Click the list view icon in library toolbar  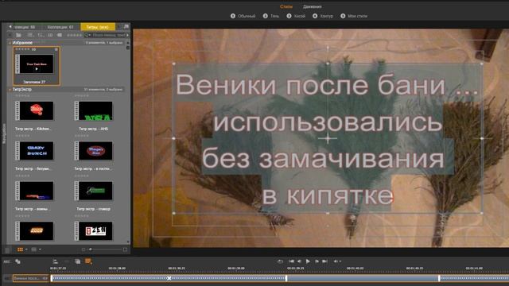[x=30, y=35]
